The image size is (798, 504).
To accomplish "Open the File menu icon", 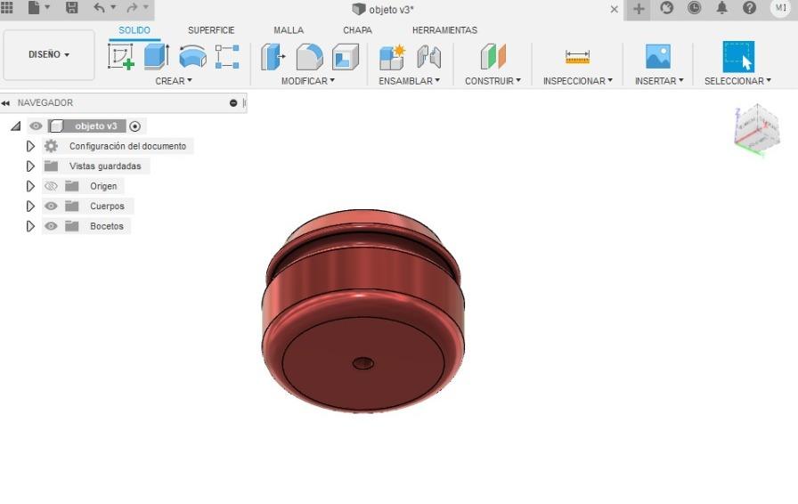I will [x=34, y=7].
